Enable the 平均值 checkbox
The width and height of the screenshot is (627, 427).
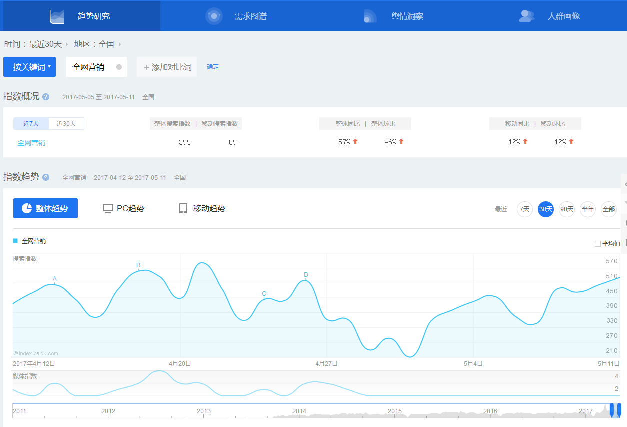(598, 244)
